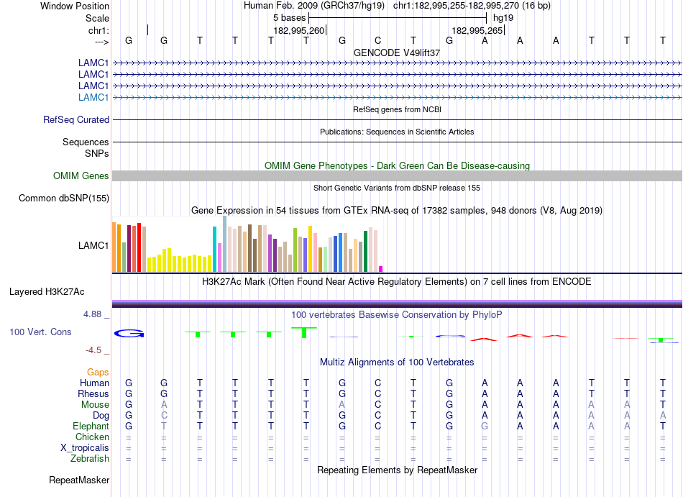This screenshot has width=683, height=497.
Task: Click the Layered H3K27Ac label
Action: tap(47, 292)
